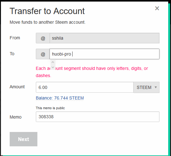Screen dimensions: 171x156
Task: Open the STEEM currency dropdown
Action: [x=146, y=87]
